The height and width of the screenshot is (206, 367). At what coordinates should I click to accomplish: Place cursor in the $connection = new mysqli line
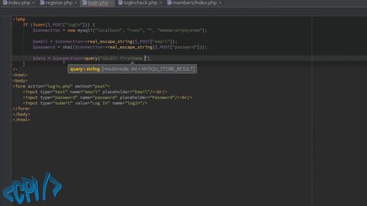(120, 30)
